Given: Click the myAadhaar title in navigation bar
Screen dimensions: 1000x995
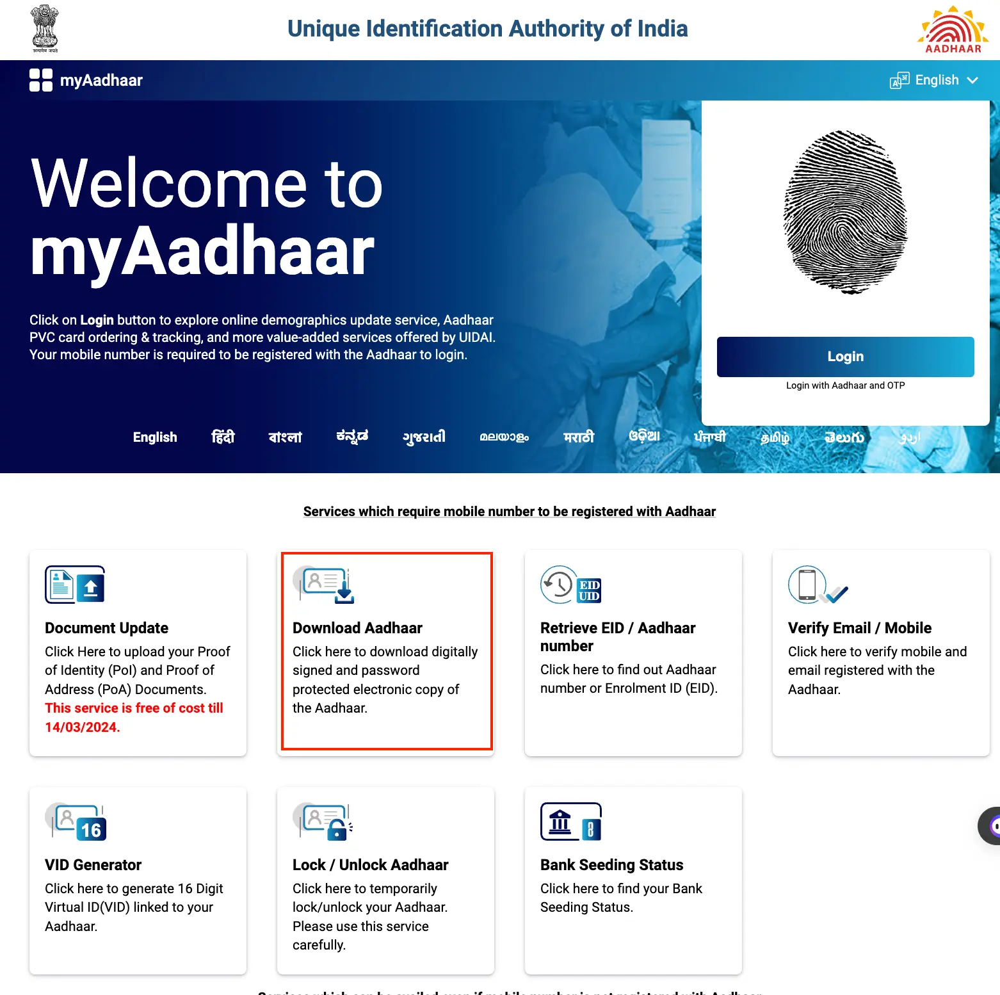Looking at the screenshot, I should (x=101, y=80).
